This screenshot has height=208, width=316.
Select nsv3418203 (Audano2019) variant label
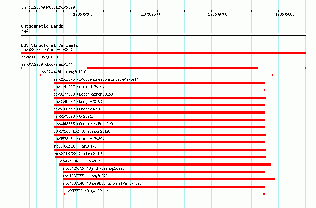(x=79, y=154)
